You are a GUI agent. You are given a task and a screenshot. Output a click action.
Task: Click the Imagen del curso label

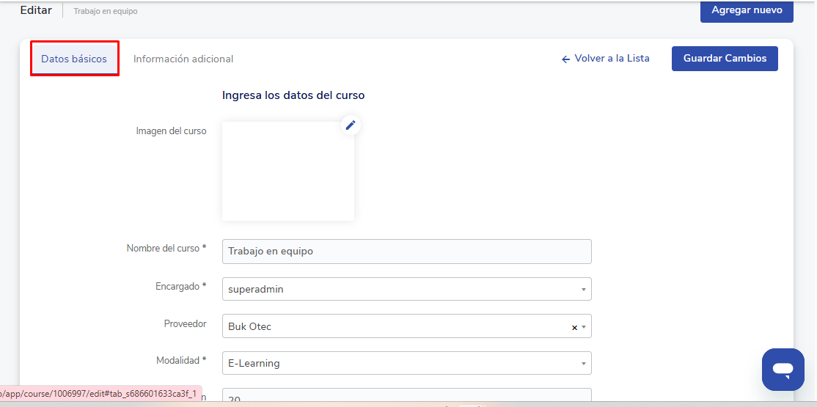(x=171, y=131)
